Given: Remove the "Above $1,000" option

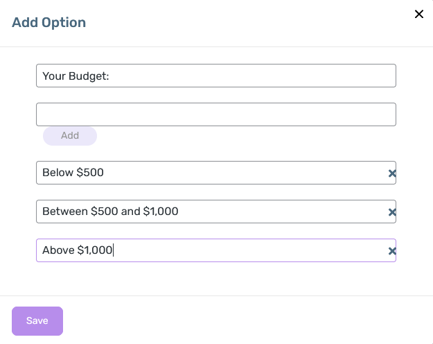Looking at the screenshot, I should pyautogui.click(x=392, y=251).
